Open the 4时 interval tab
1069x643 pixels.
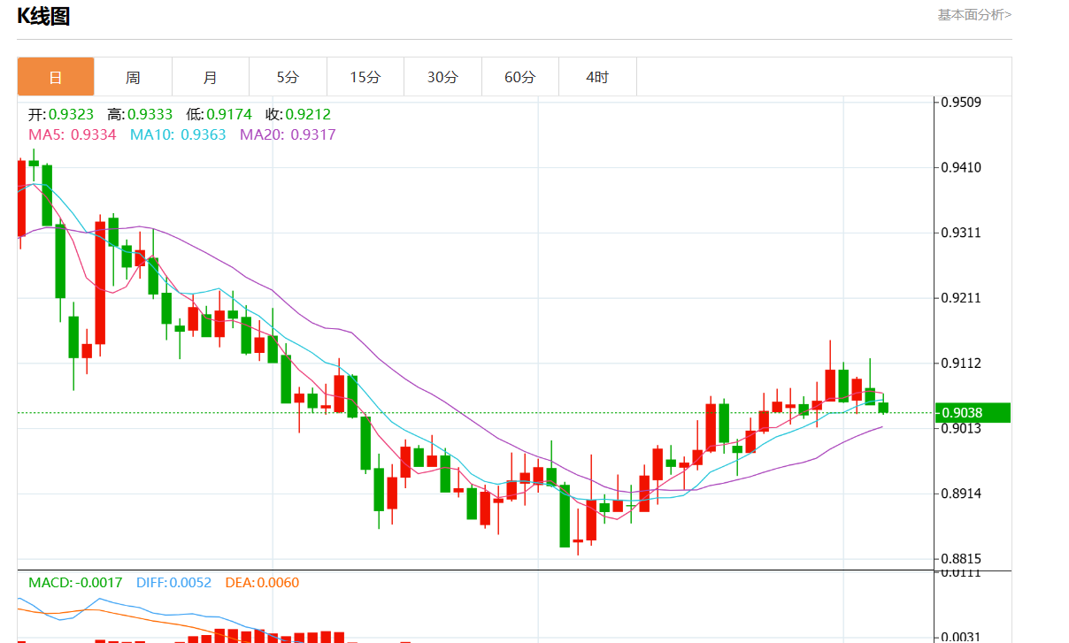point(597,77)
